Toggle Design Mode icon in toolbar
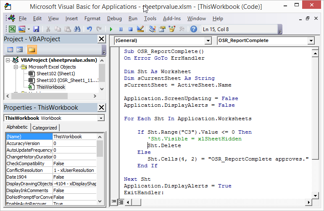The height and width of the screenshot is (211, 324). (140, 29)
